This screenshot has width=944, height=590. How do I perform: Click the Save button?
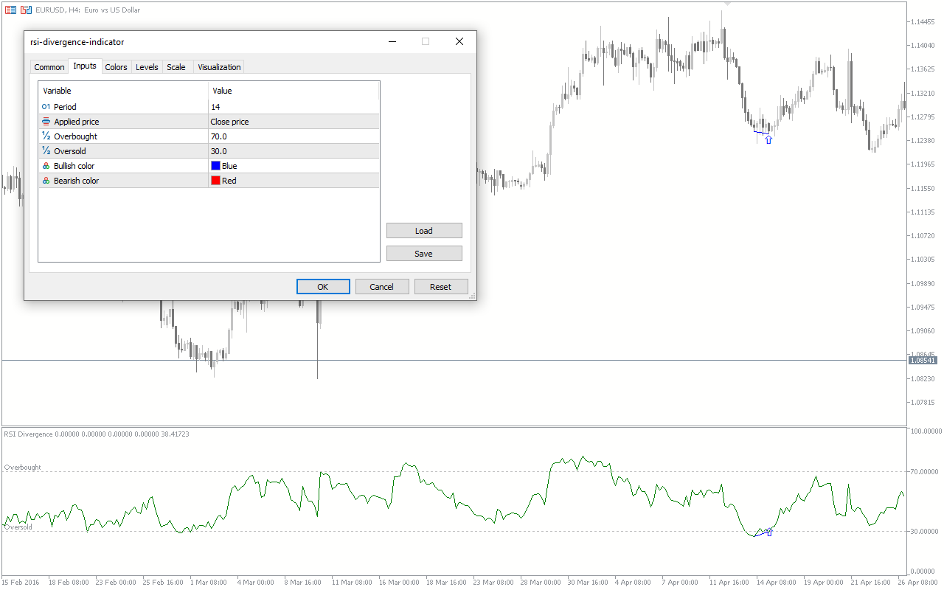[424, 254]
